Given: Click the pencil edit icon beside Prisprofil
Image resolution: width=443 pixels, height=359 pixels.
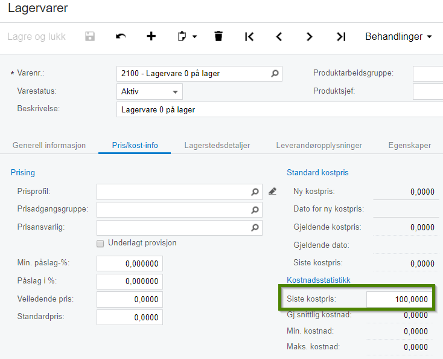Looking at the screenshot, I should click(272, 192).
